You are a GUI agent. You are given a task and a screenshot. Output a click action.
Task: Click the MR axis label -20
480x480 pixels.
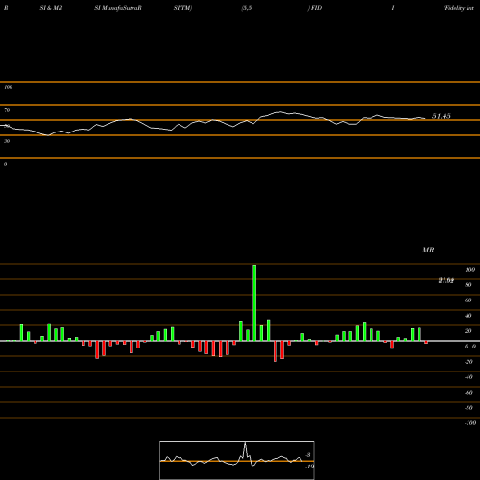pos(468,362)
